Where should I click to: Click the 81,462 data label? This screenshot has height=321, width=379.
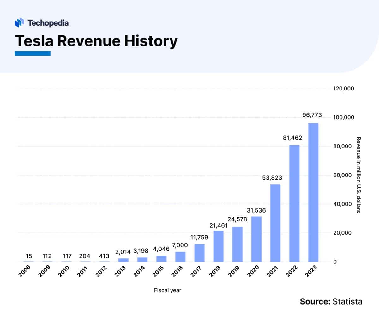coord(292,138)
